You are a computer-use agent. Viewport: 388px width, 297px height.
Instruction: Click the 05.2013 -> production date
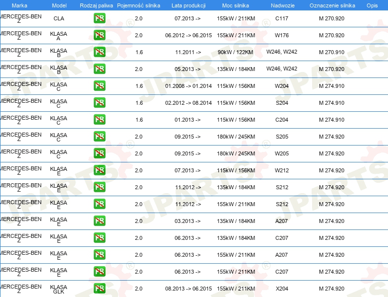[188, 69]
